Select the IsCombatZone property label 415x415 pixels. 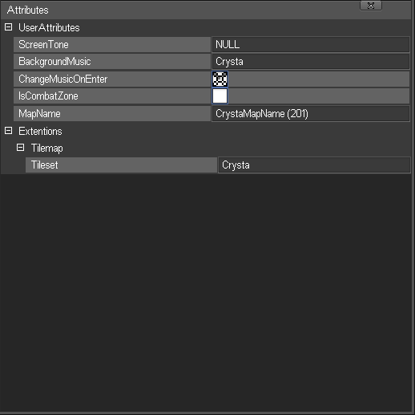pyautogui.click(x=112, y=96)
